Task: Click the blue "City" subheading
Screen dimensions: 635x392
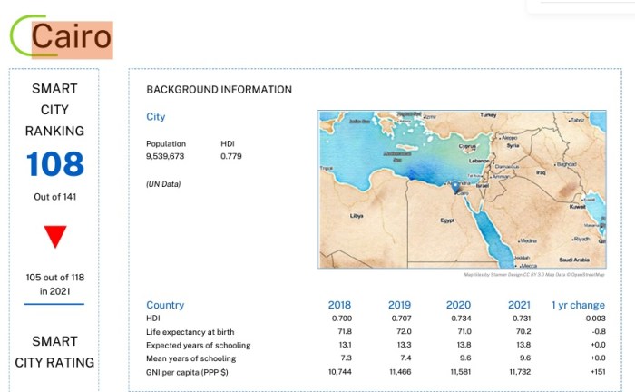Action: 155,117
